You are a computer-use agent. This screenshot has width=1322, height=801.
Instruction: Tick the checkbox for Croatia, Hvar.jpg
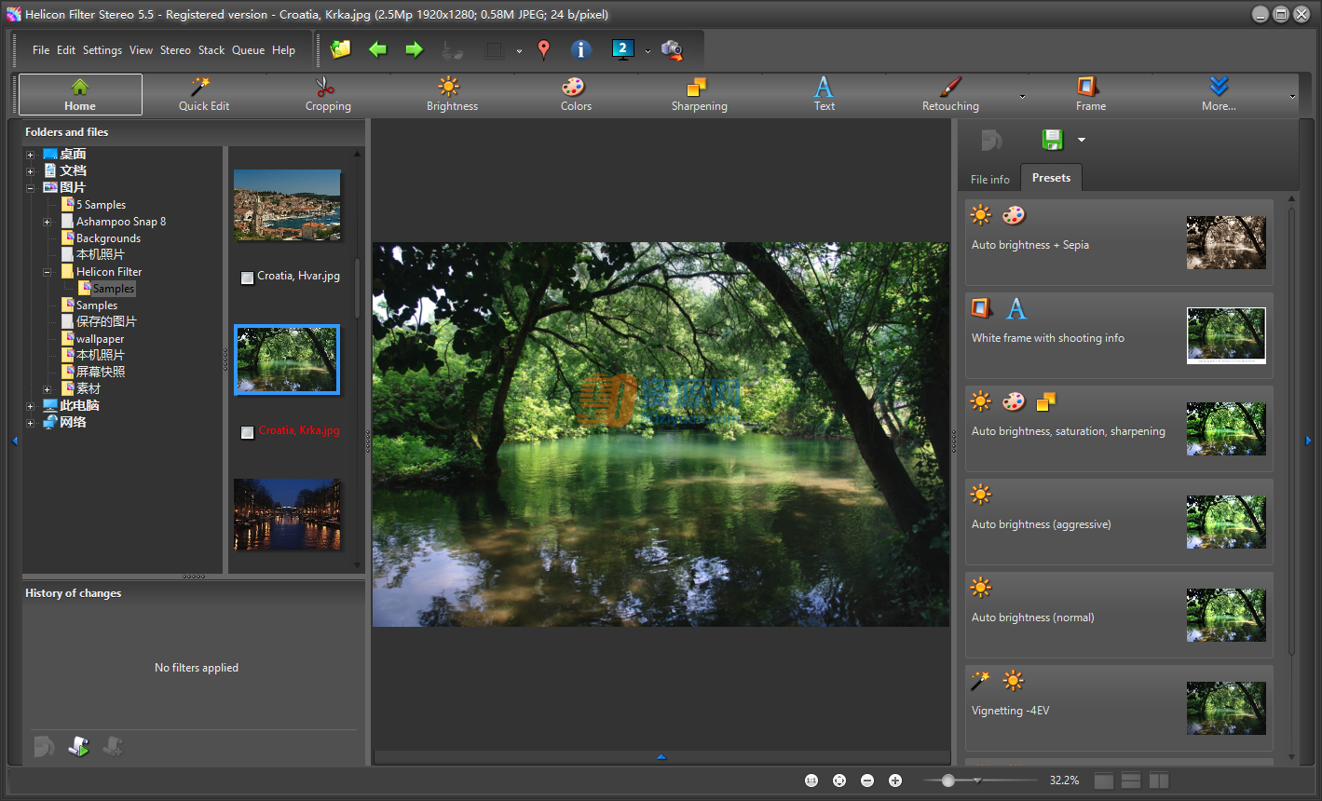click(x=247, y=278)
